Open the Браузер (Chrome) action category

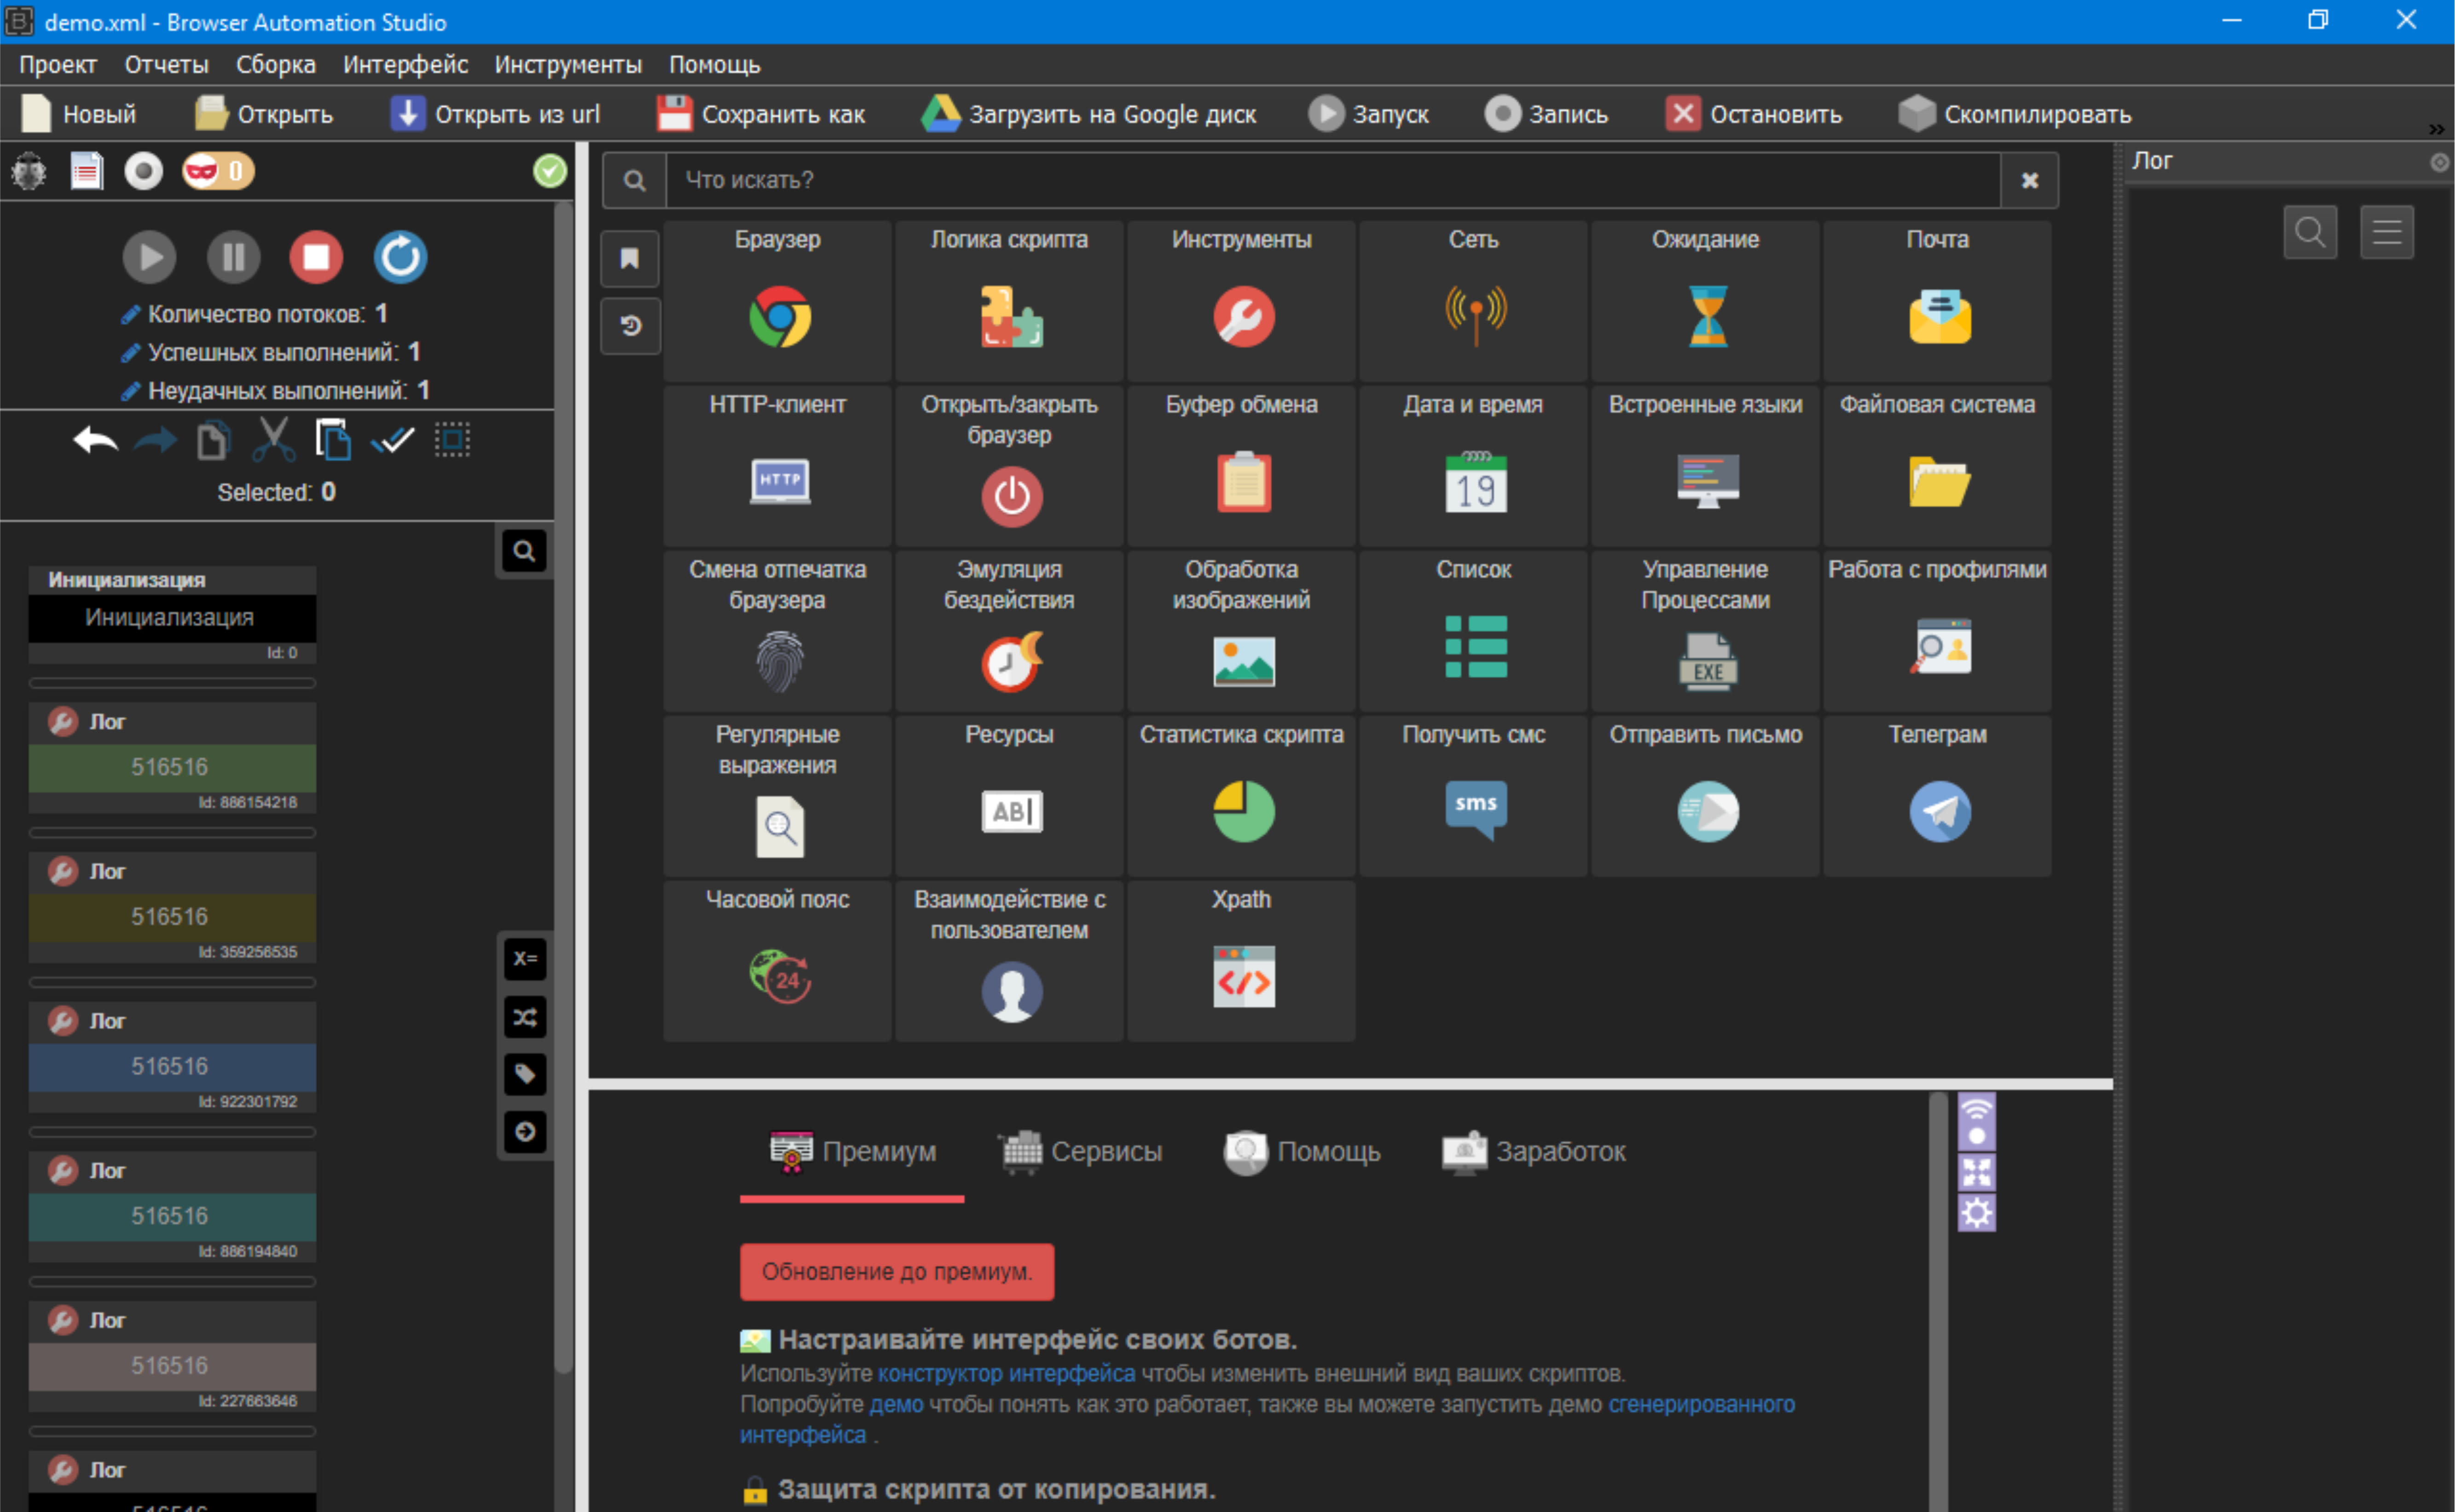coord(779,316)
